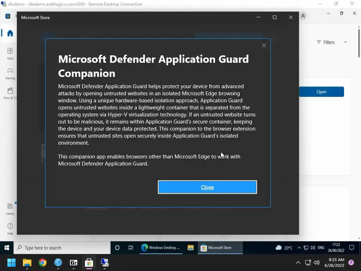Screen dimensions: 361x271
Task: Open Apps section in Store sidebar
Action: 10,54
